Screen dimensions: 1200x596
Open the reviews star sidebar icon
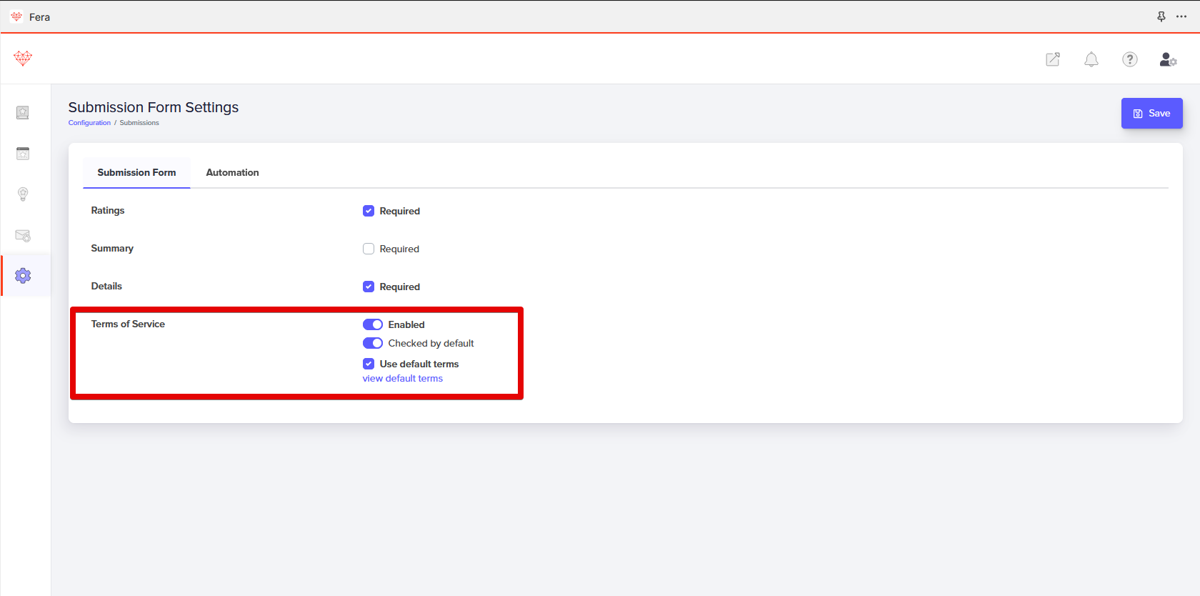pyautogui.click(x=23, y=113)
